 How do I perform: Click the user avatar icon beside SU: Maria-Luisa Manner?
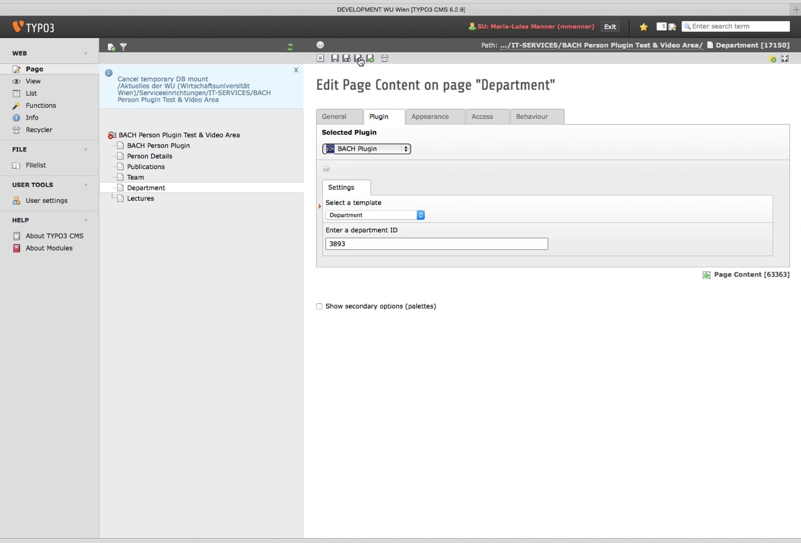pos(472,26)
